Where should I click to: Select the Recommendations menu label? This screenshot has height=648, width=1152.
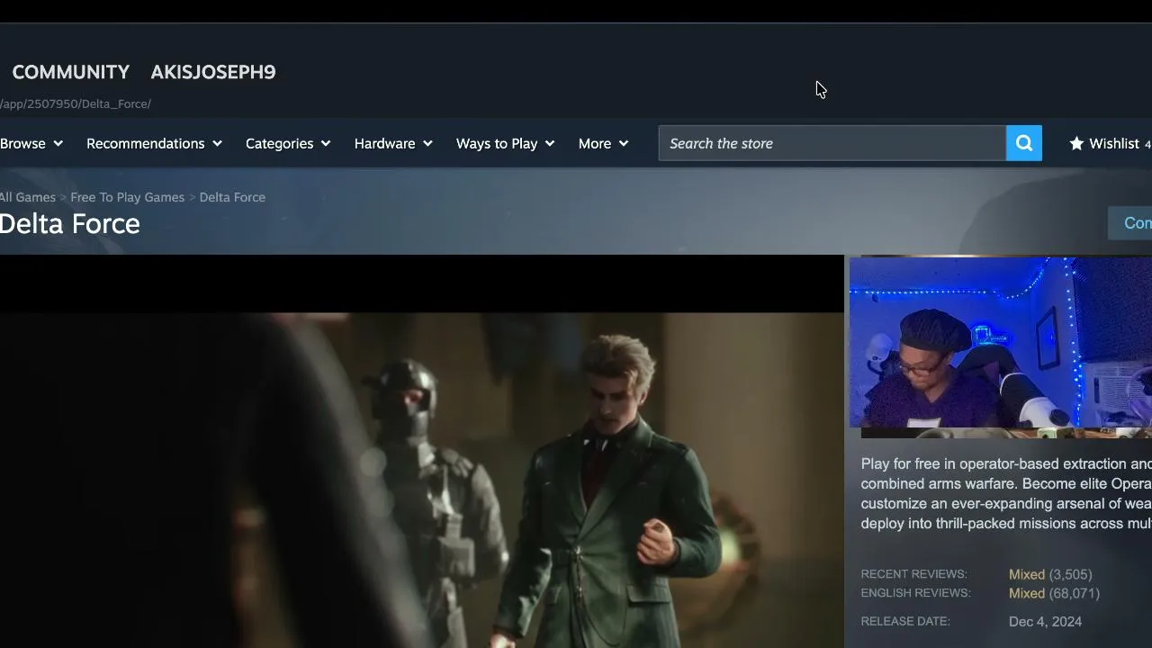[146, 143]
